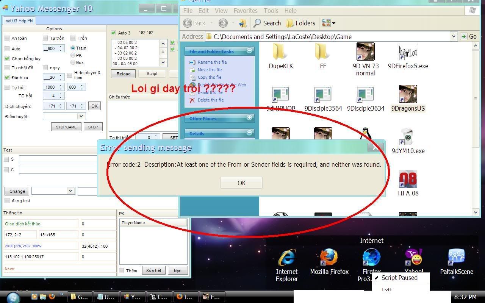
Task: Click the Search magnifier toolbar button
Action: click(x=267, y=23)
